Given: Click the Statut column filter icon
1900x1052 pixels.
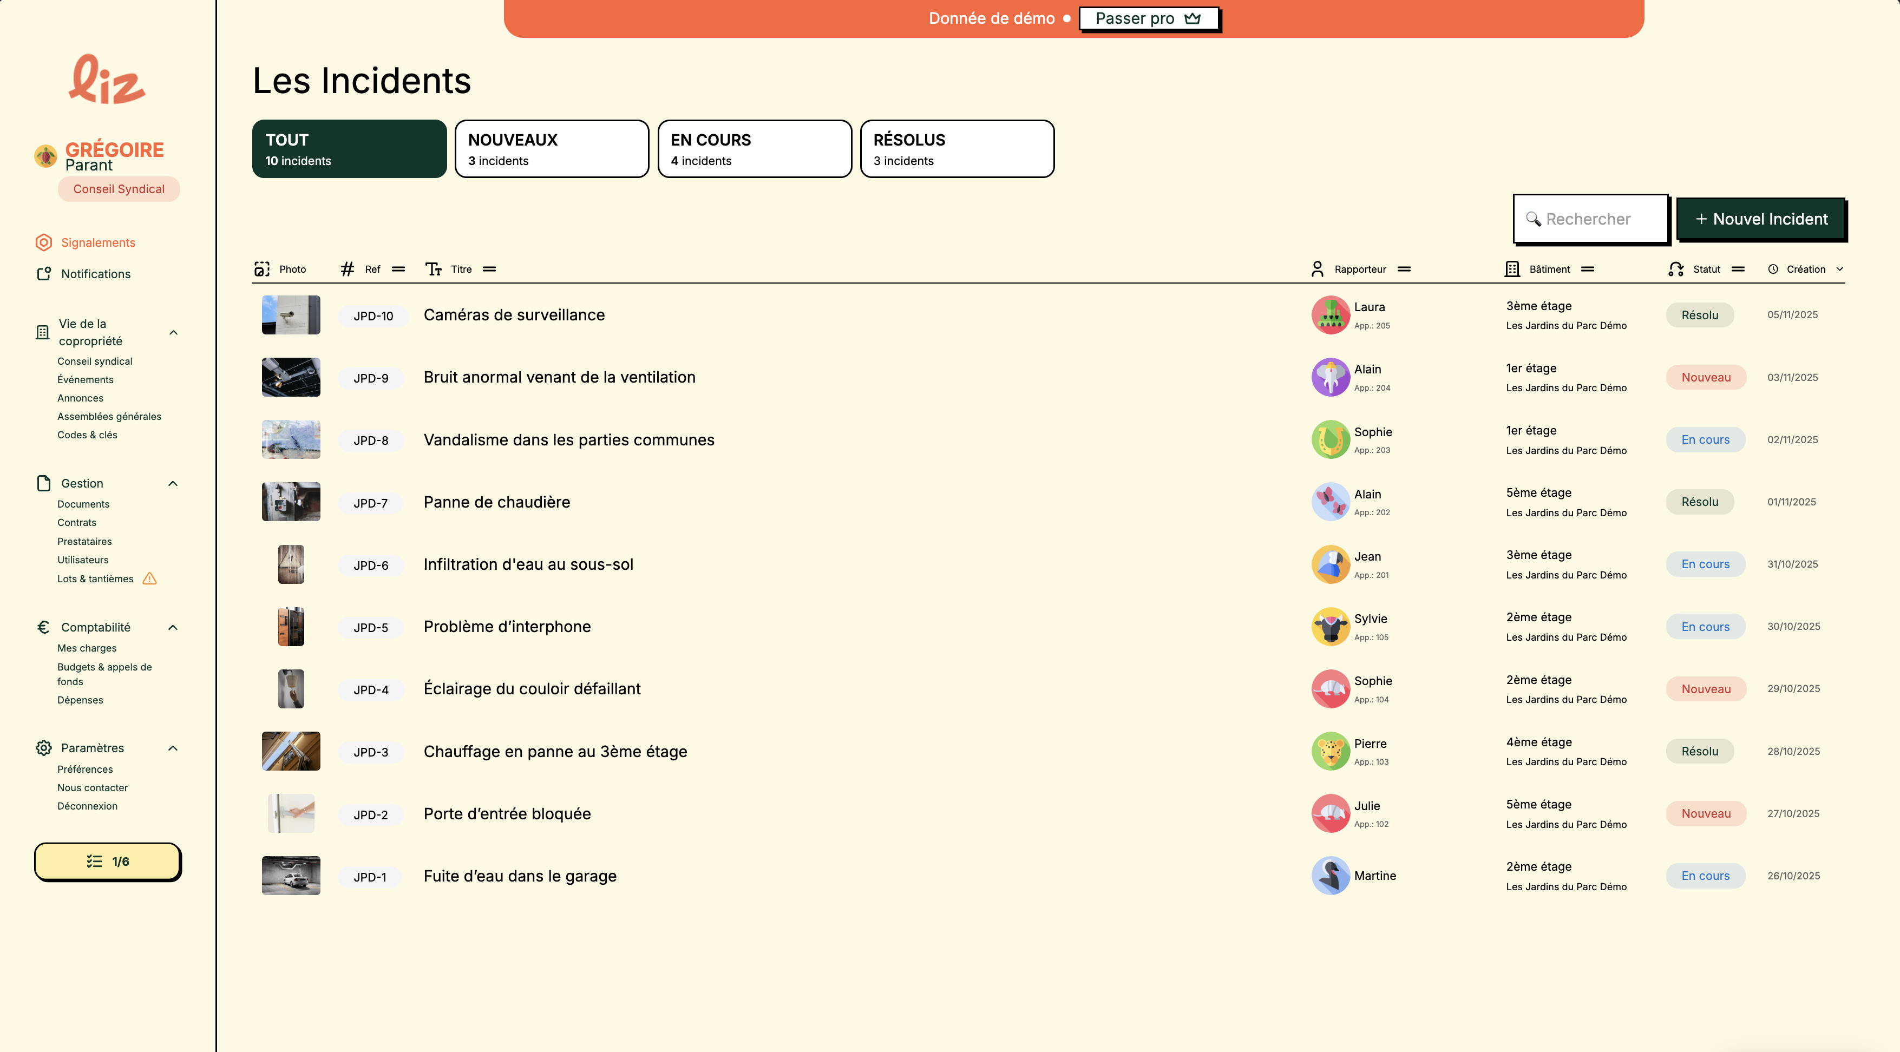Looking at the screenshot, I should click(x=1738, y=269).
